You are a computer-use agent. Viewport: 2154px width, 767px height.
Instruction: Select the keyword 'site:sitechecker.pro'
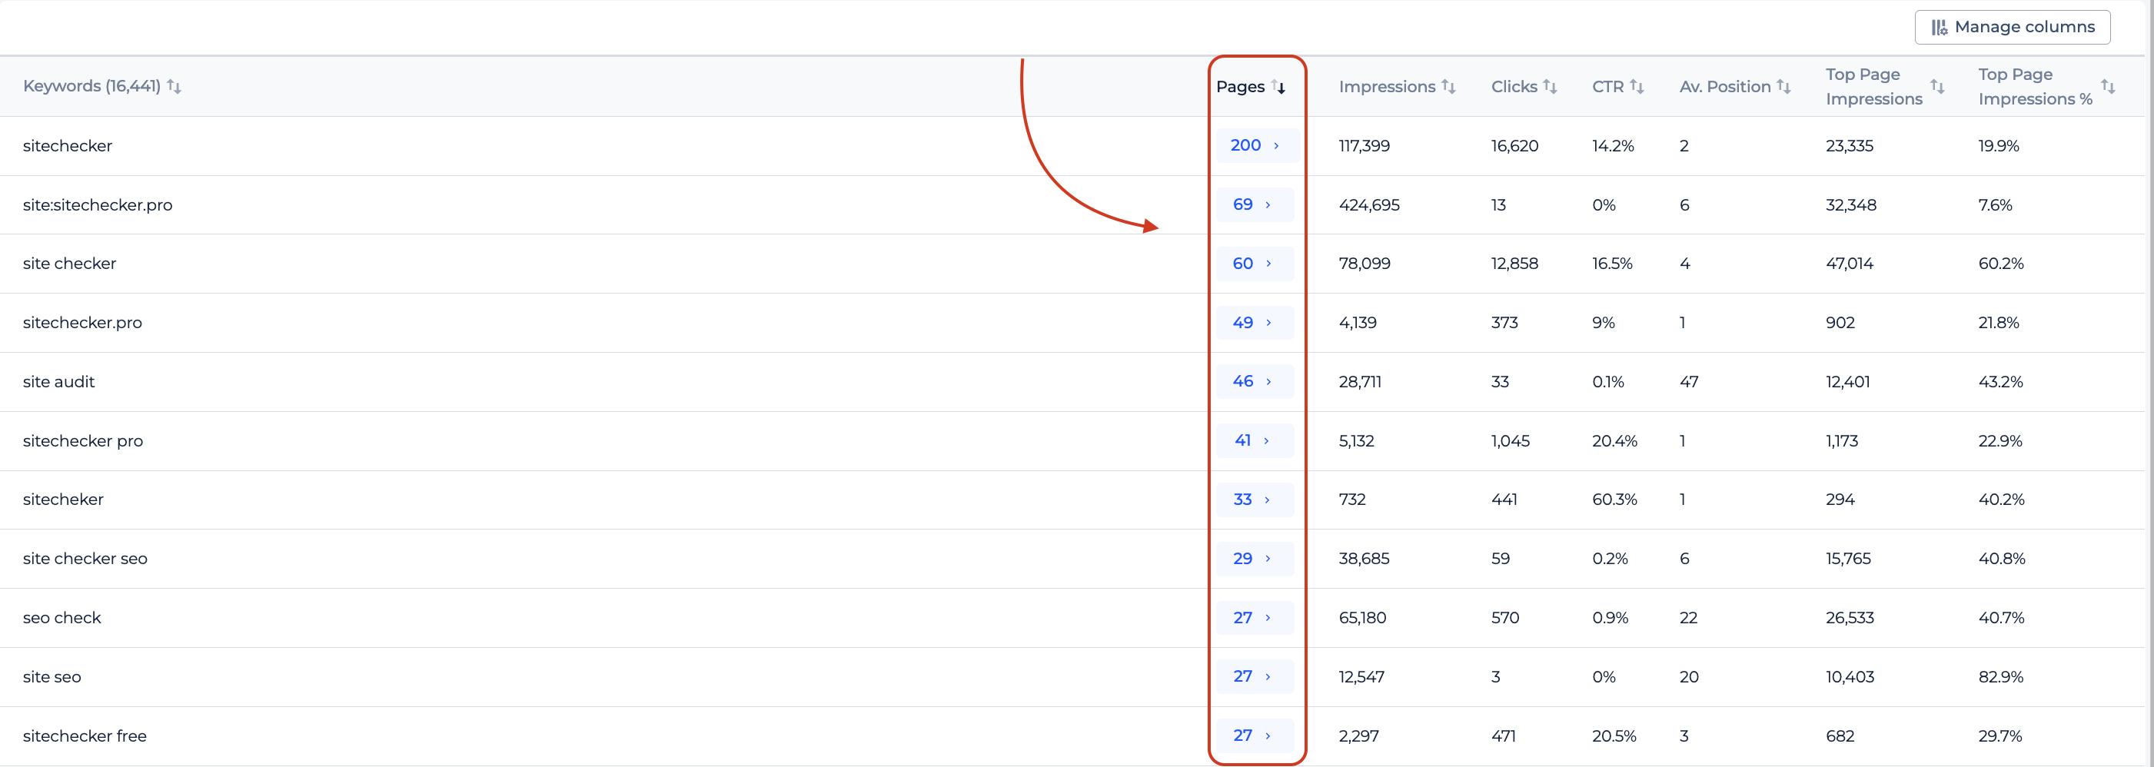click(x=97, y=204)
